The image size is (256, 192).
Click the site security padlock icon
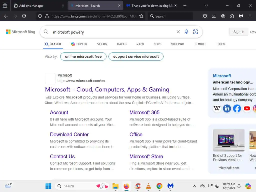click(x=47, y=16)
